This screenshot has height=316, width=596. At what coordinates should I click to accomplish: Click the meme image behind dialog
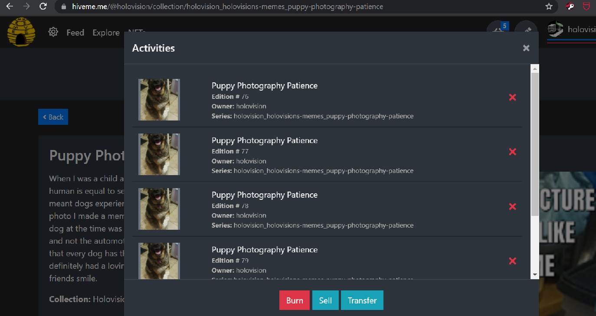[567, 243]
